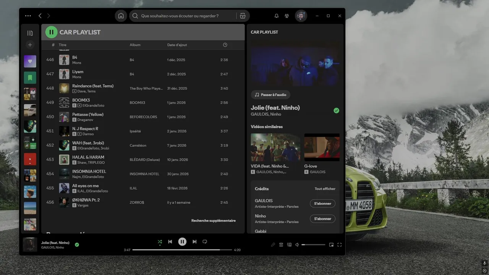Follow Ninho with S'abonner button
Viewport: 489px width, 275px height.
[x=322, y=219]
